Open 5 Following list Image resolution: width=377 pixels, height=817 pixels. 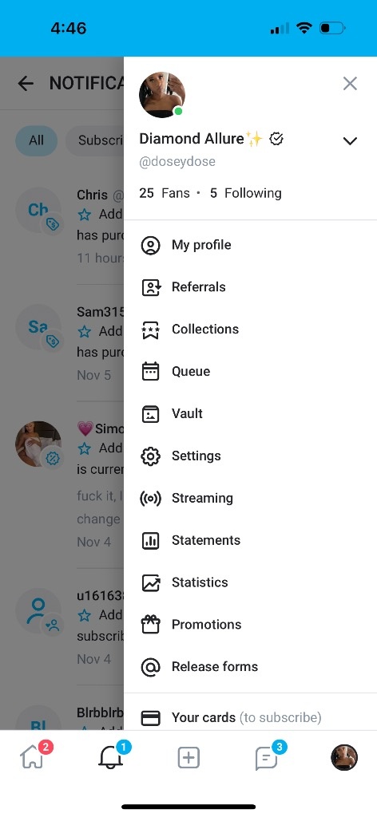[x=245, y=193]
